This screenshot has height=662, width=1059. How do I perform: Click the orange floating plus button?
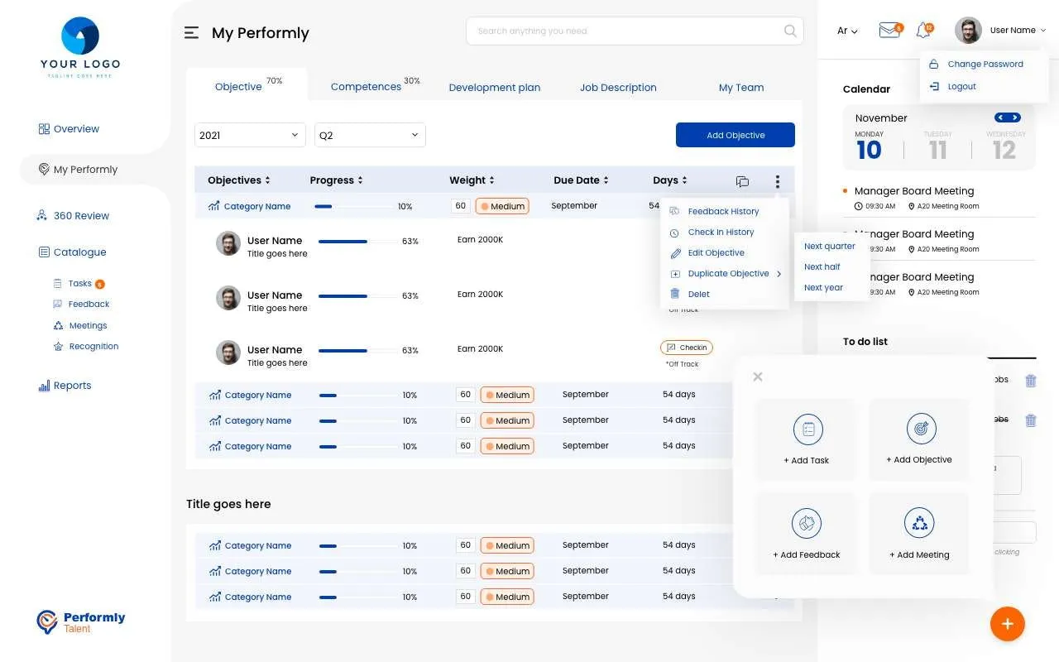coord(1008,624)
